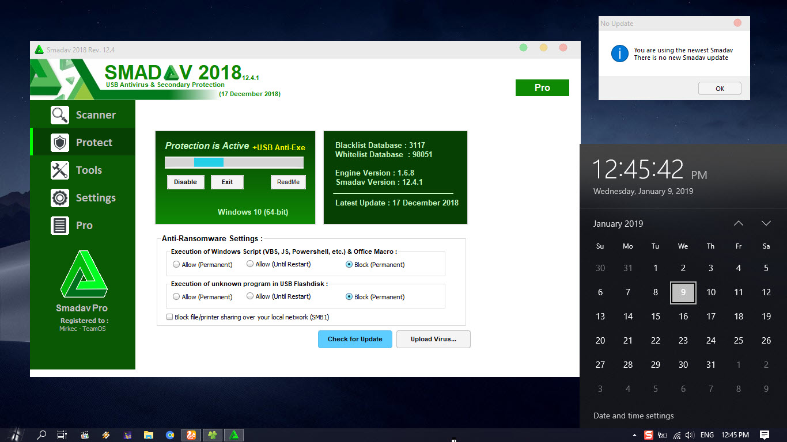
Task: Click Upload Virus... button
Action: pos(433,339)
